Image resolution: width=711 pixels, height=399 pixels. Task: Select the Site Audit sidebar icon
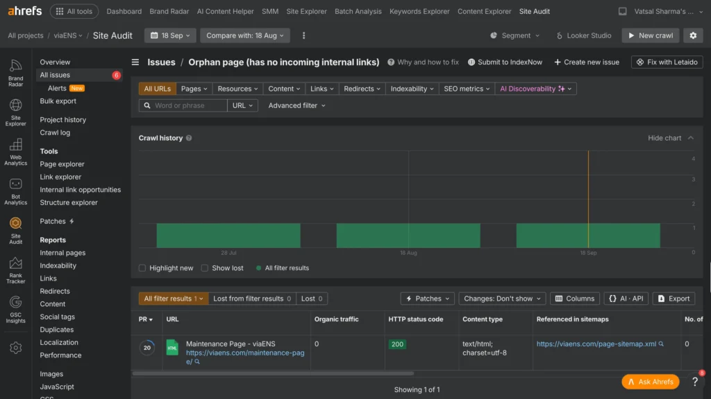(15, 231)
